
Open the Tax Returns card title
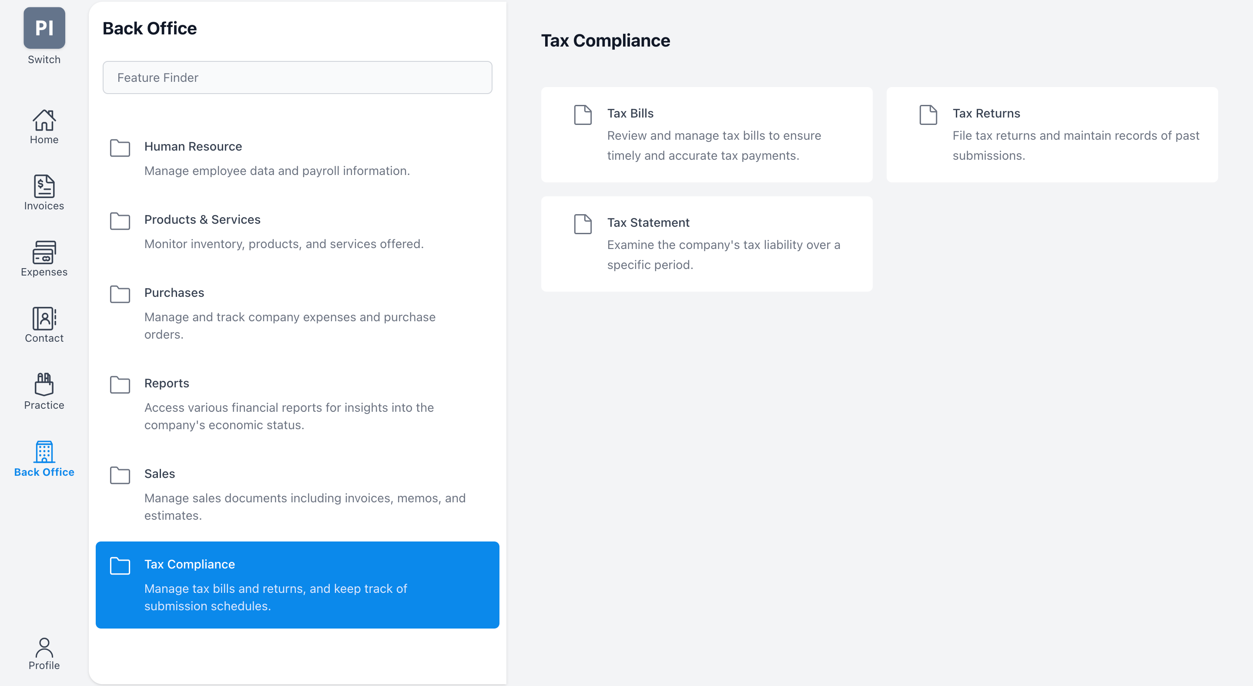coord(986,113)
